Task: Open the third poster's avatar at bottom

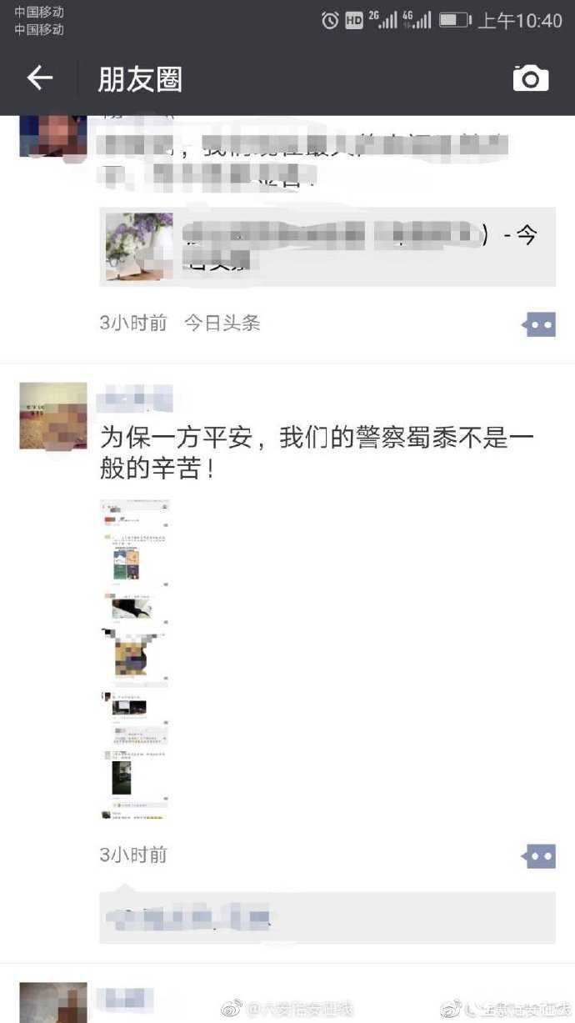Action: [x=53, y=1002]
